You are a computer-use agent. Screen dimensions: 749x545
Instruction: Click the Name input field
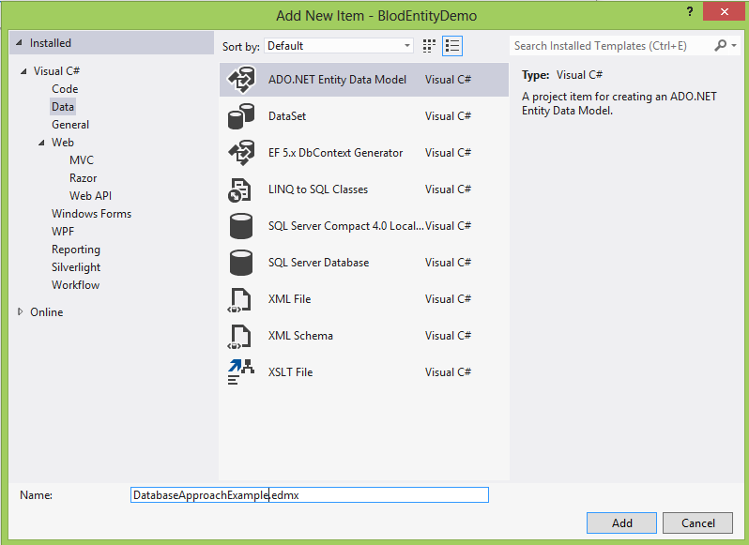(x=310, y=495)
